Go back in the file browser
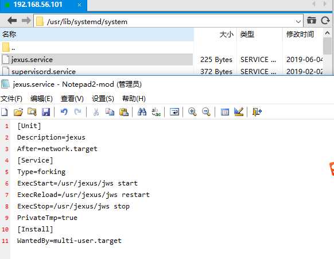The width and height of the screenshot is (334, 259). point(12,21)
